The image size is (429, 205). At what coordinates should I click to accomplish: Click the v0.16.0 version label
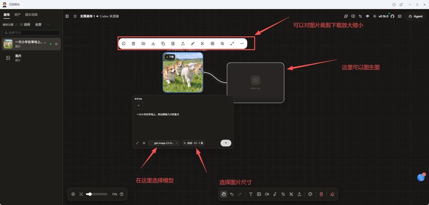pyautogui.click(x=383, y=16)
